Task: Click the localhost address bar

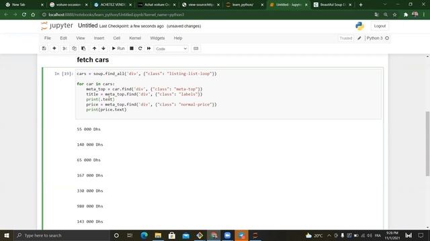Action: pos(206,15)
